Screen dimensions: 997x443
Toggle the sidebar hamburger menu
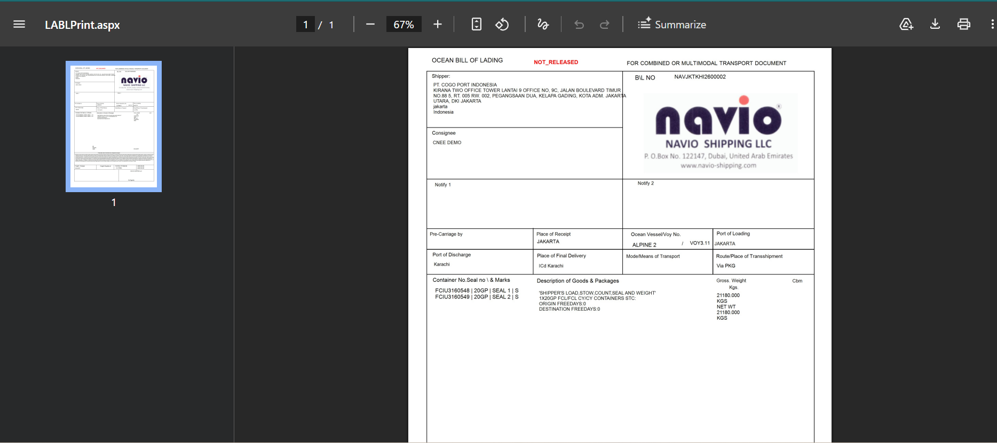tap(19, 24)
